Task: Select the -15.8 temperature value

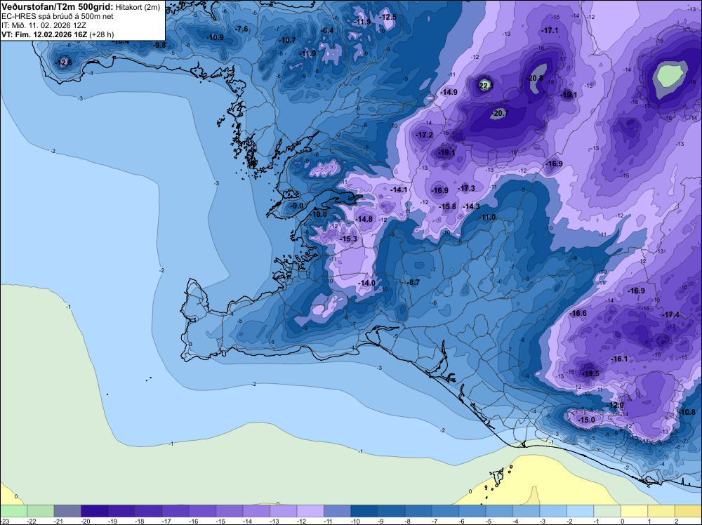Action: coord(448,206)
